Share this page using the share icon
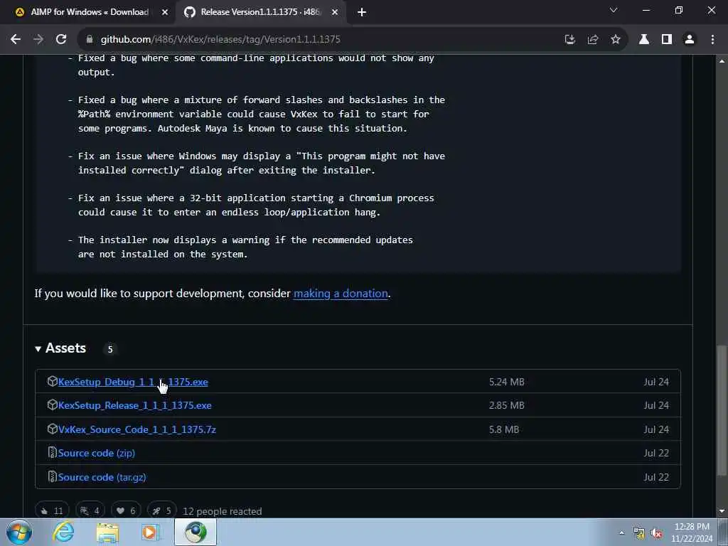The height and width of the screenshot is (546, 728). [x=592, y=40]
